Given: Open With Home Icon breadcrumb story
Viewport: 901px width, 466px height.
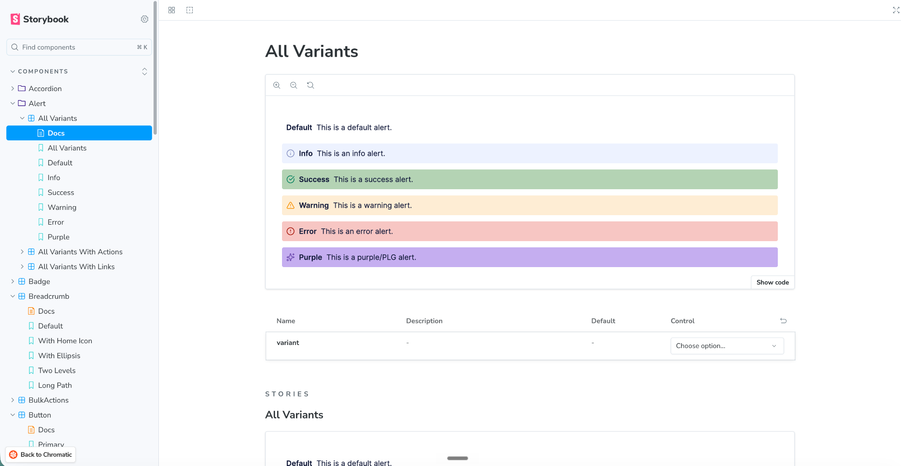Looking at the screenshot, I should pos(65,341).
